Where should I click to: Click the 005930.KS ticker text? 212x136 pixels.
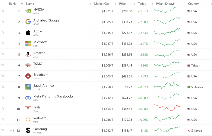[x=38, y=133]
